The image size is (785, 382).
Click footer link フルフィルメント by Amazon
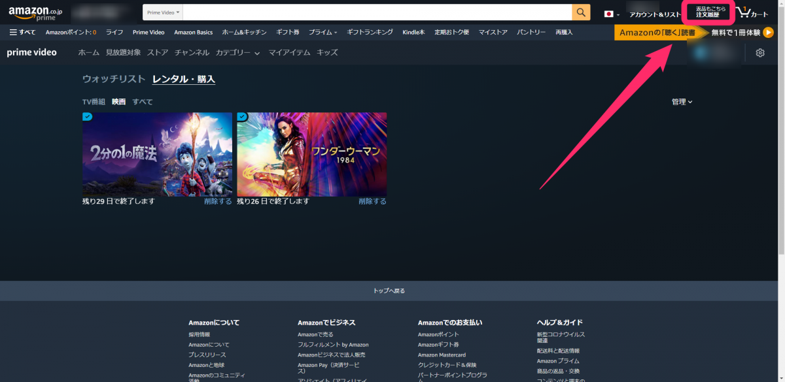[333, 345]
